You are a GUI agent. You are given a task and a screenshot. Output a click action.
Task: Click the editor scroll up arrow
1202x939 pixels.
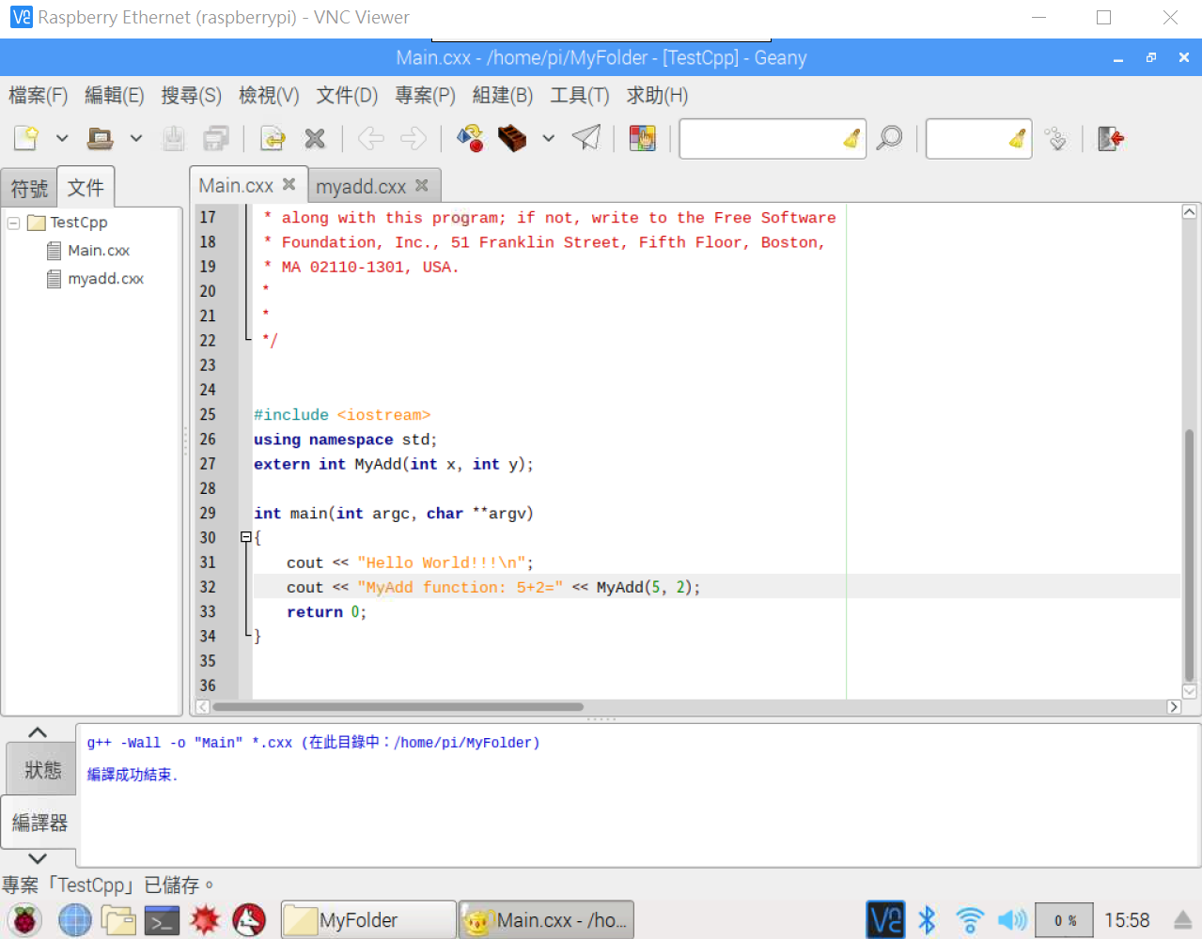coord(1189,212)
